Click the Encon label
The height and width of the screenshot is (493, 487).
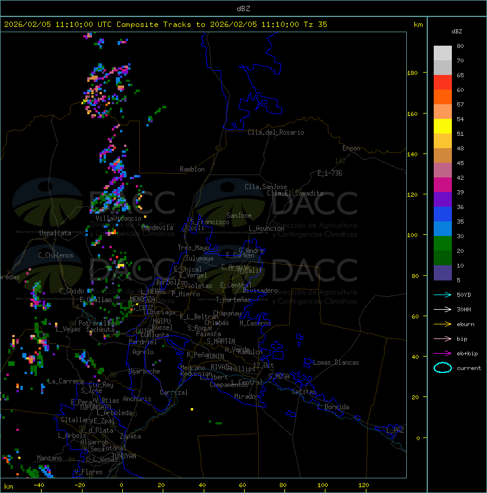351,148
